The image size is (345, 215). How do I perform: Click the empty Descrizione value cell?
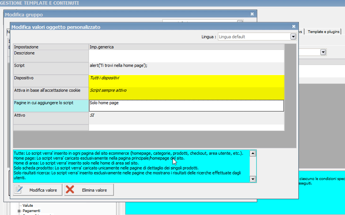186,56
